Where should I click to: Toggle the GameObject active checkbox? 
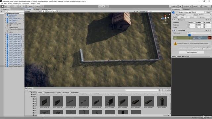(x=177, y=12)
